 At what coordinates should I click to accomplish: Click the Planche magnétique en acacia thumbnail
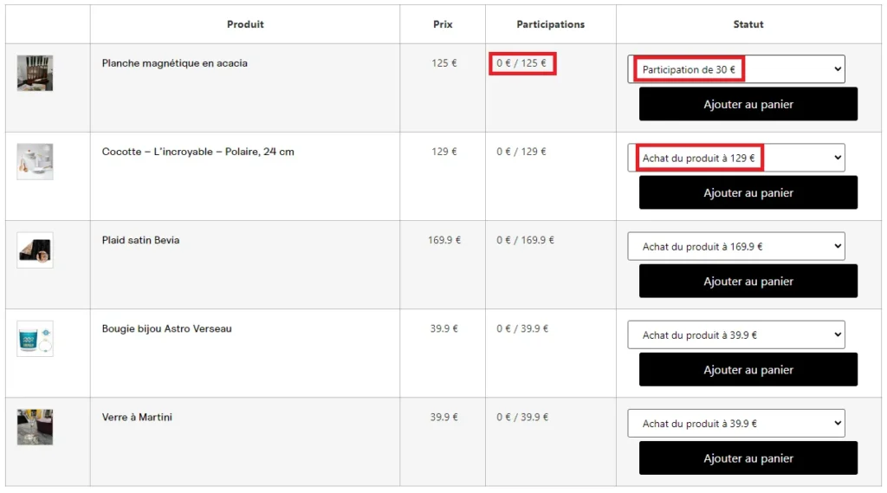(x=35, y=73)
